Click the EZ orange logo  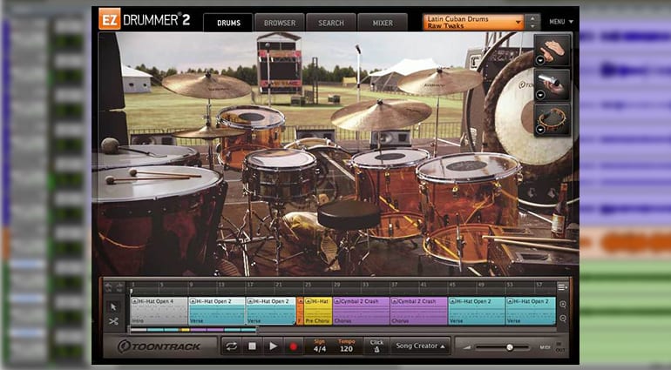tap(110, 19)
